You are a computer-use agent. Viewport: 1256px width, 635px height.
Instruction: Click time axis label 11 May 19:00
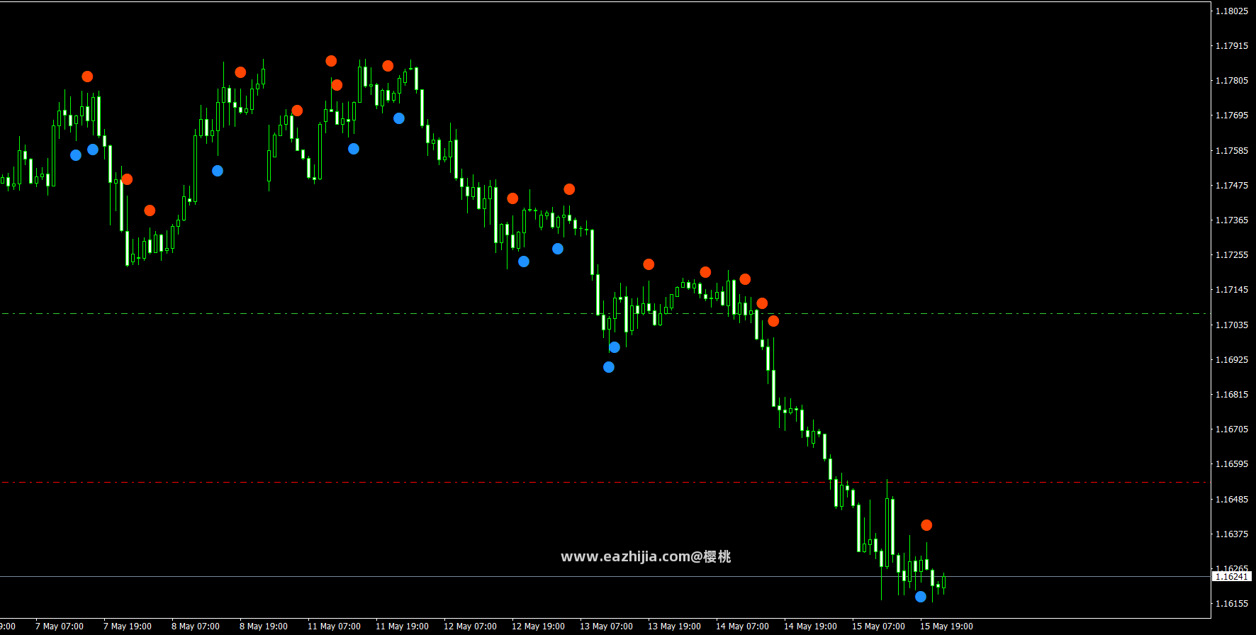coord(402,626)
